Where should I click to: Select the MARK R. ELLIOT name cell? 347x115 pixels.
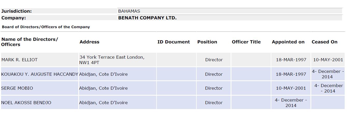[x=19, y=60]
